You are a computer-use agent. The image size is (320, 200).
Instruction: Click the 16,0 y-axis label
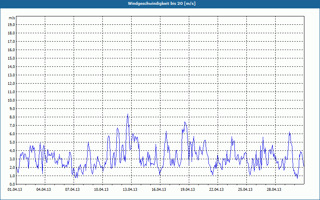[11, 50]
